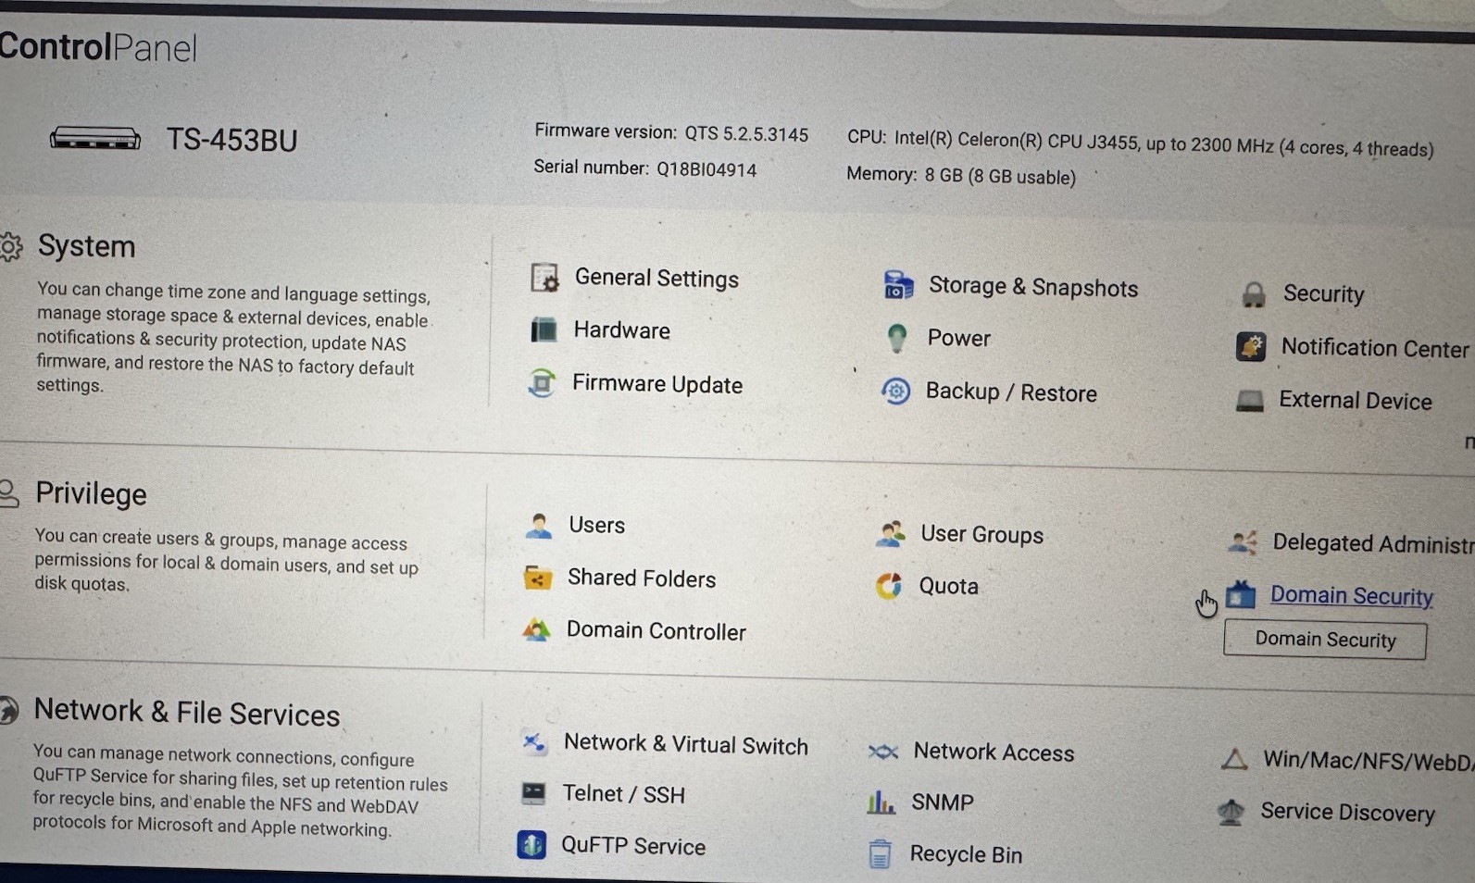Click the System gear icon

click(10, 246)
